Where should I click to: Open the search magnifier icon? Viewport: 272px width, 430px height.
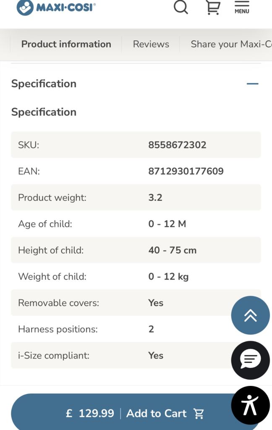pyautogui.click(x=181, y=7)
